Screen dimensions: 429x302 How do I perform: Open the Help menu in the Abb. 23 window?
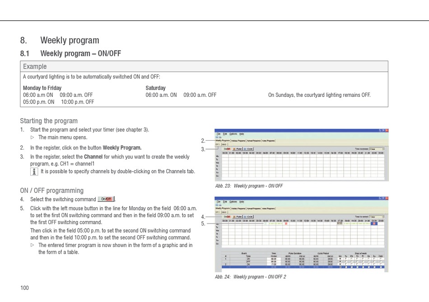click(242, 134)
